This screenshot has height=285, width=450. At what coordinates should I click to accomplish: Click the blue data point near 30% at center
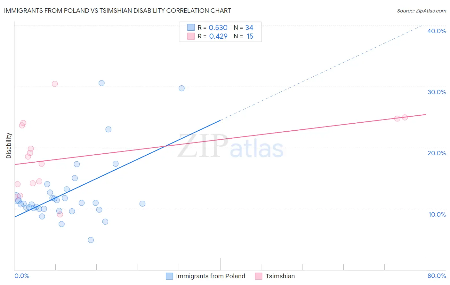click(181, 88)
